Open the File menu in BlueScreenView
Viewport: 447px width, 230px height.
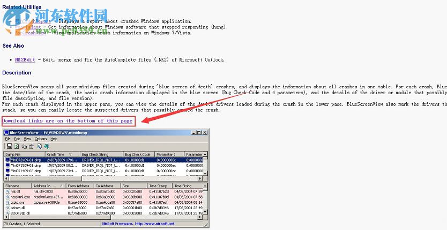point(8,139)
